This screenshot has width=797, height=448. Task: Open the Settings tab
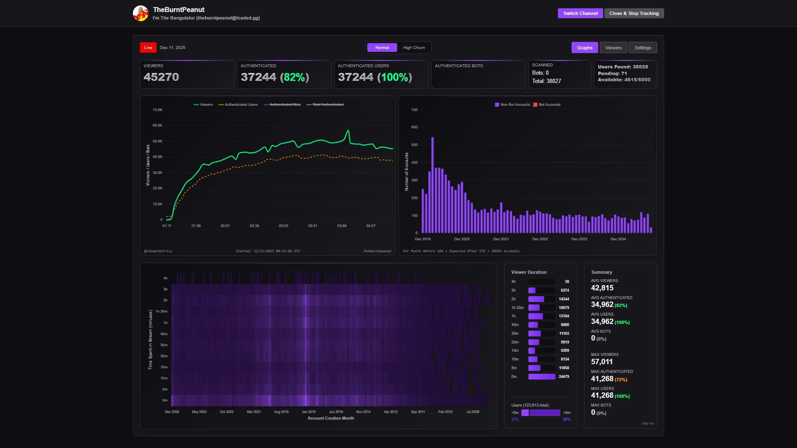point(643,48)
